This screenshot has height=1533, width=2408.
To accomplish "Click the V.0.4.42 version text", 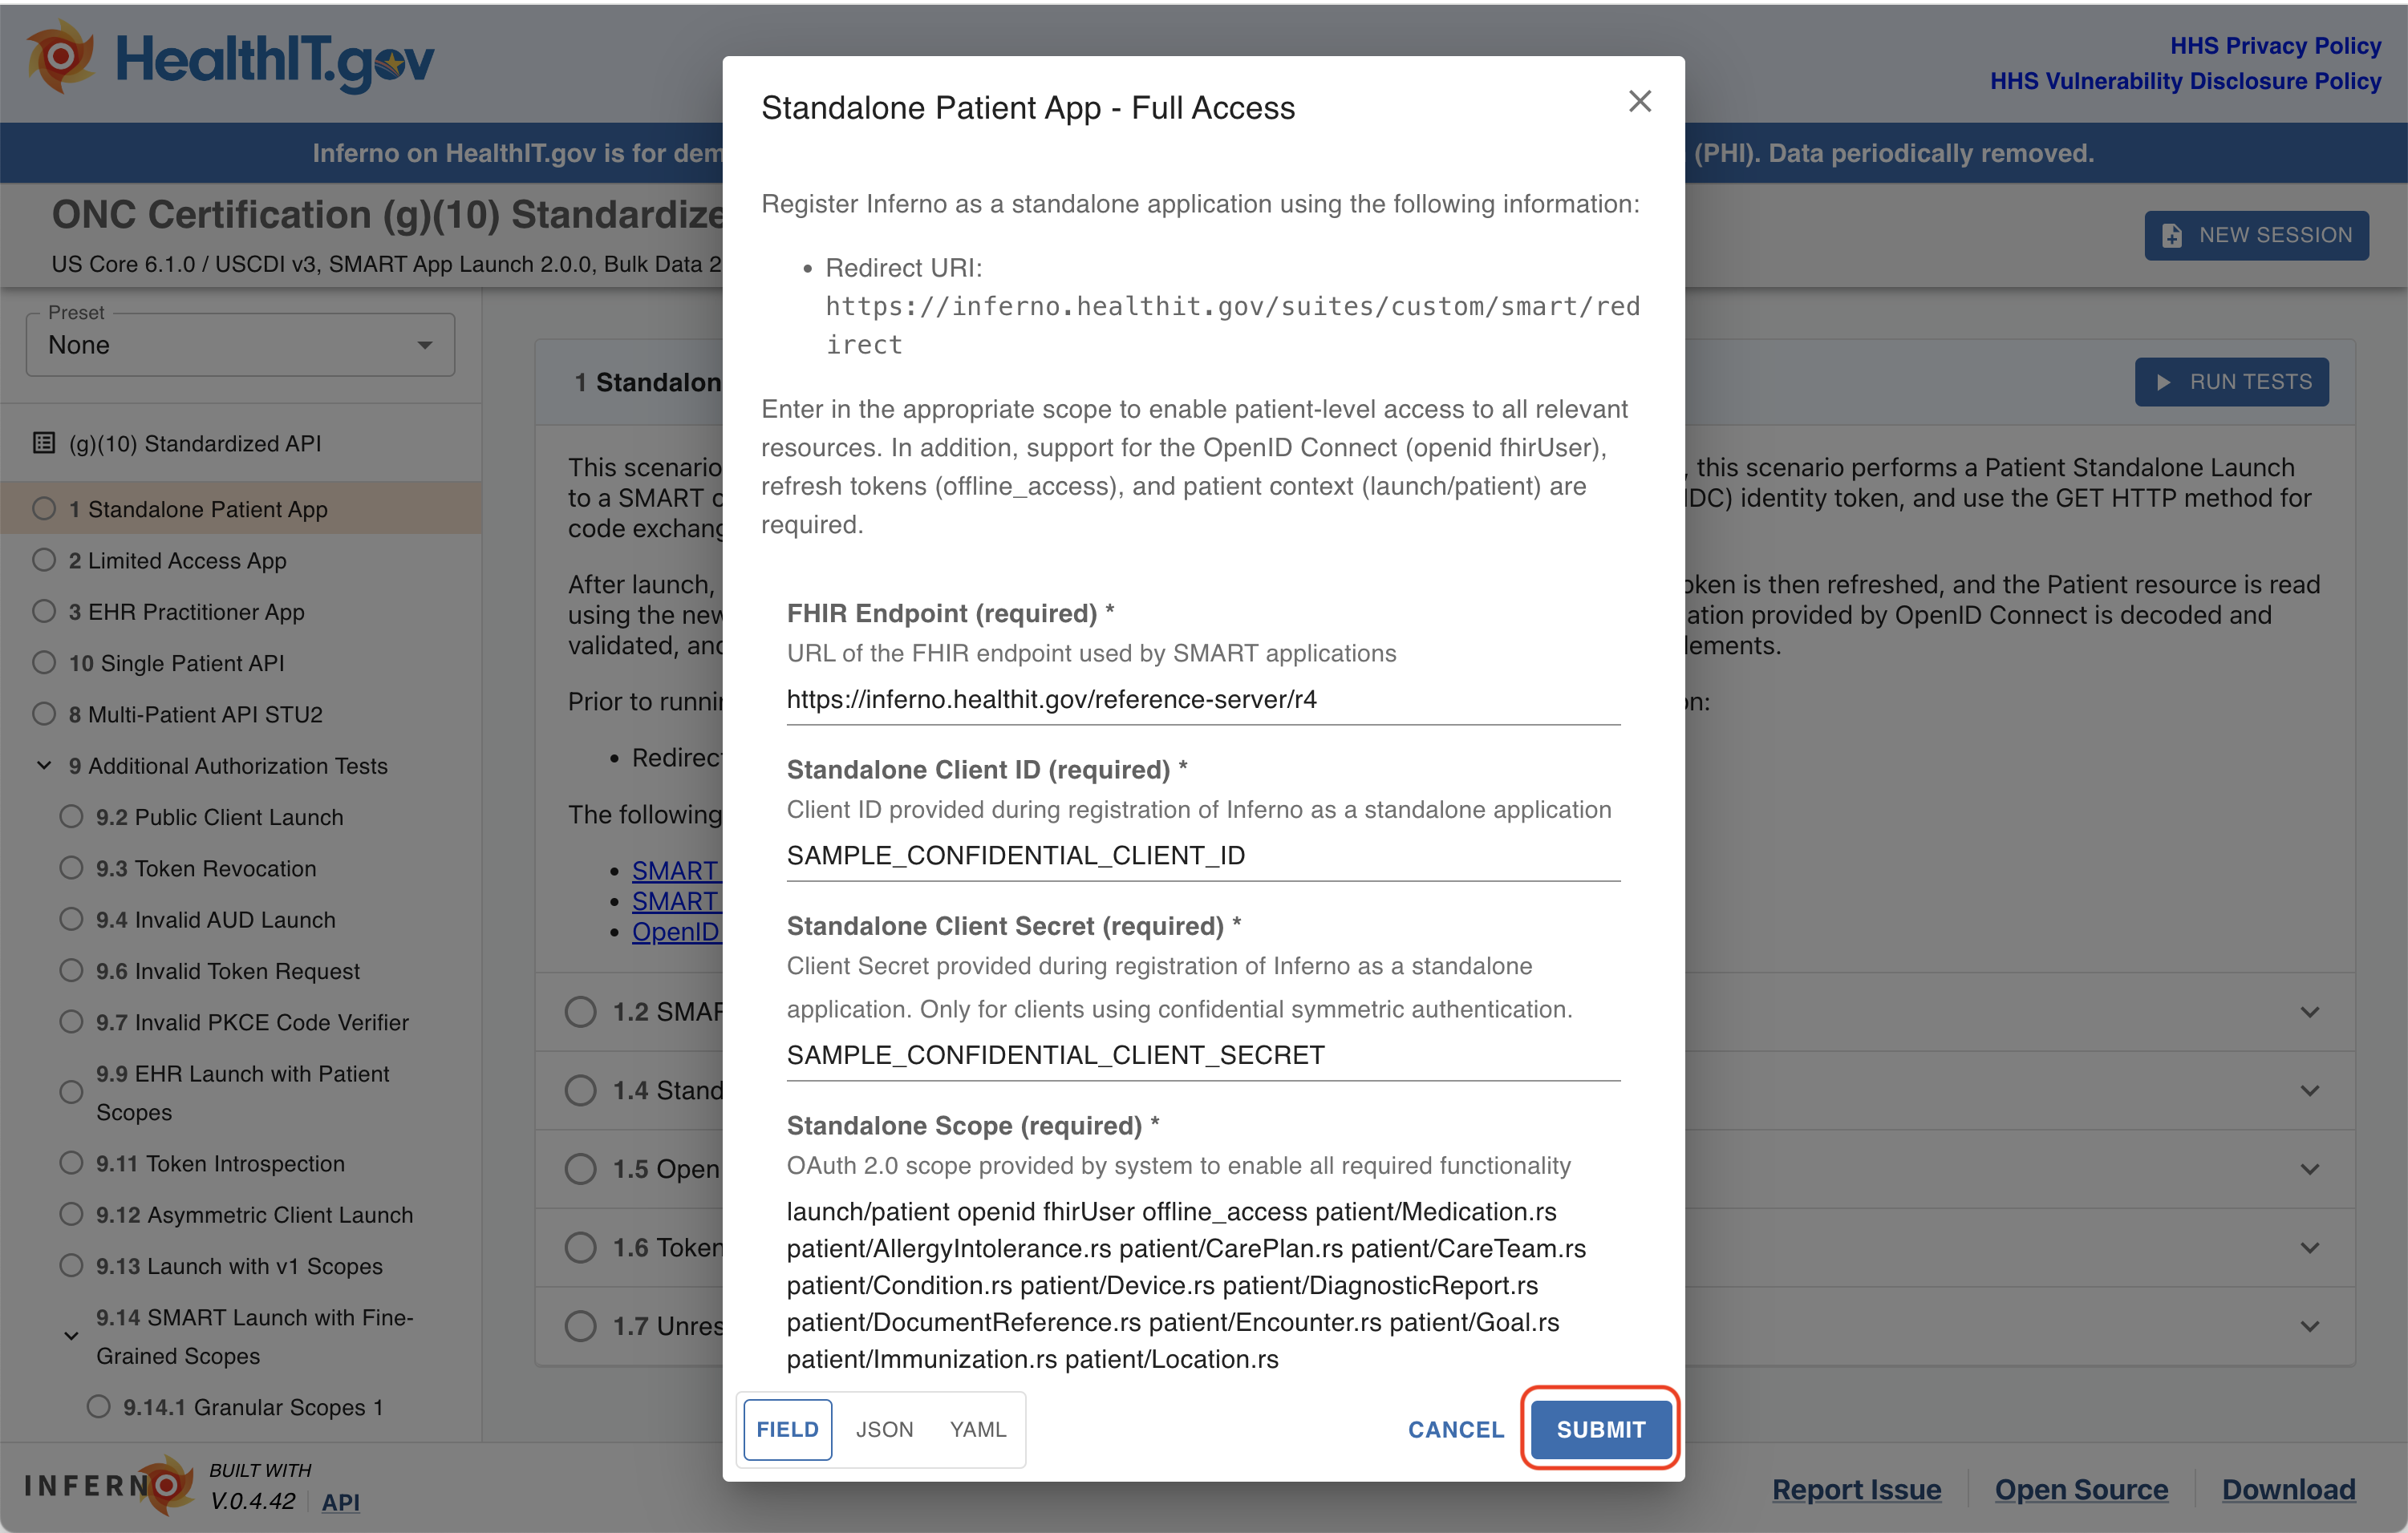I will (x=252, y=1501).
